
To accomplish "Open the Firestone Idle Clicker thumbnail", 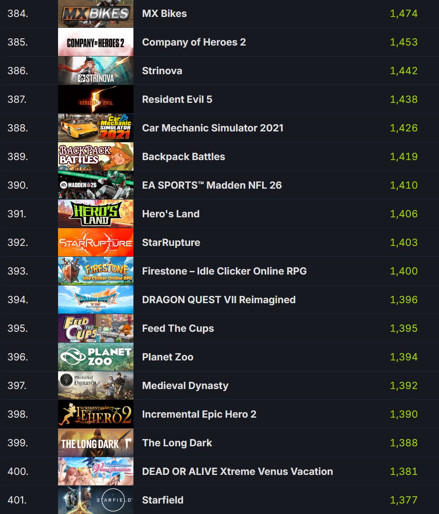I will 96,271.
